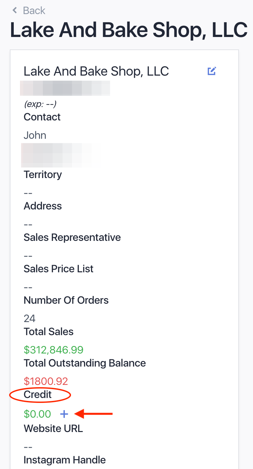Screen dimensions: 253x469
Task: Click the Sales Price List label
Action: pos(59,269)
